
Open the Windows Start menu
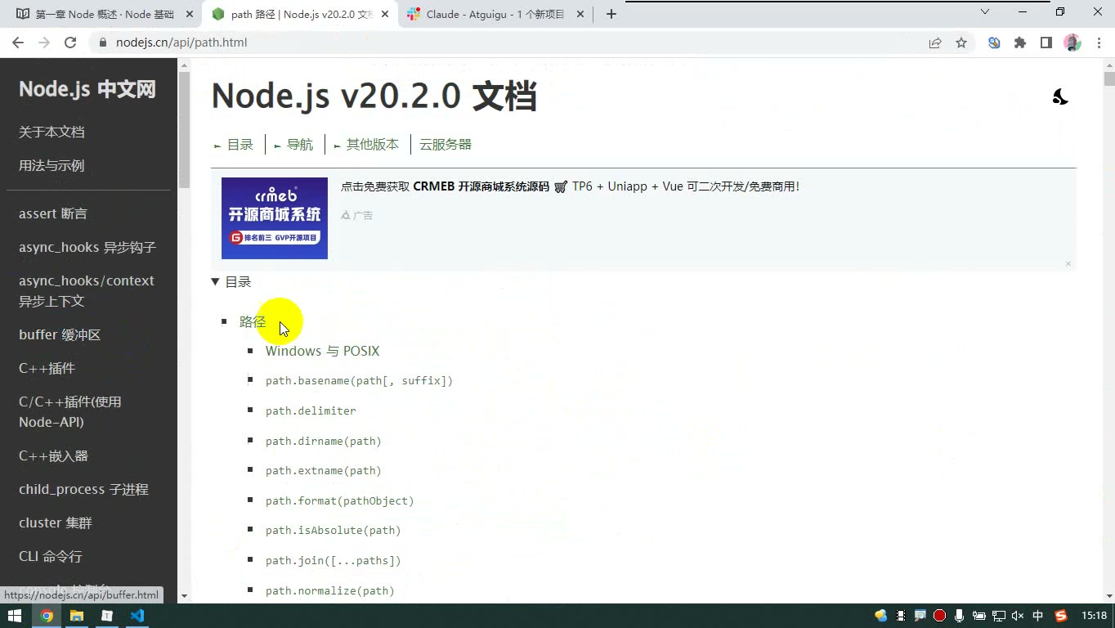(15, 616)
